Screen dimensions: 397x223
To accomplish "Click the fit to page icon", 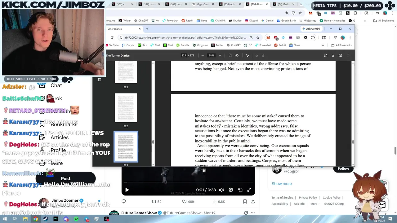I will (230, 55).
